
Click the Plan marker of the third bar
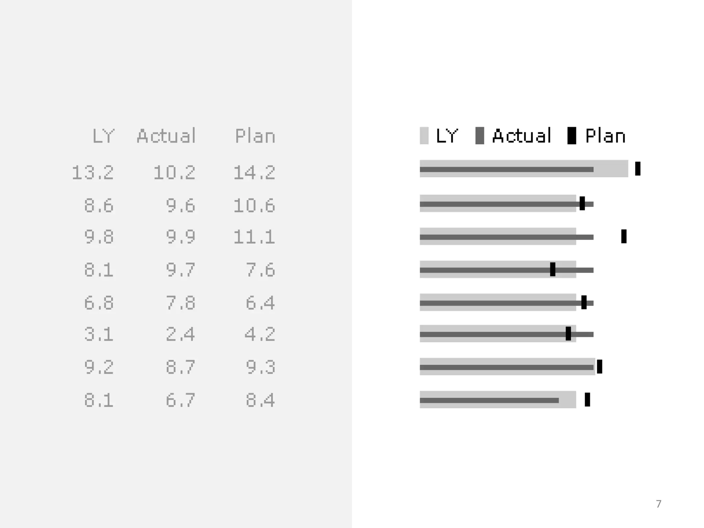(624, 236)
